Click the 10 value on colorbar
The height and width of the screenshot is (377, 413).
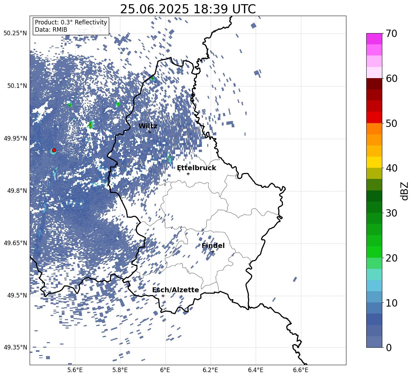391,303
